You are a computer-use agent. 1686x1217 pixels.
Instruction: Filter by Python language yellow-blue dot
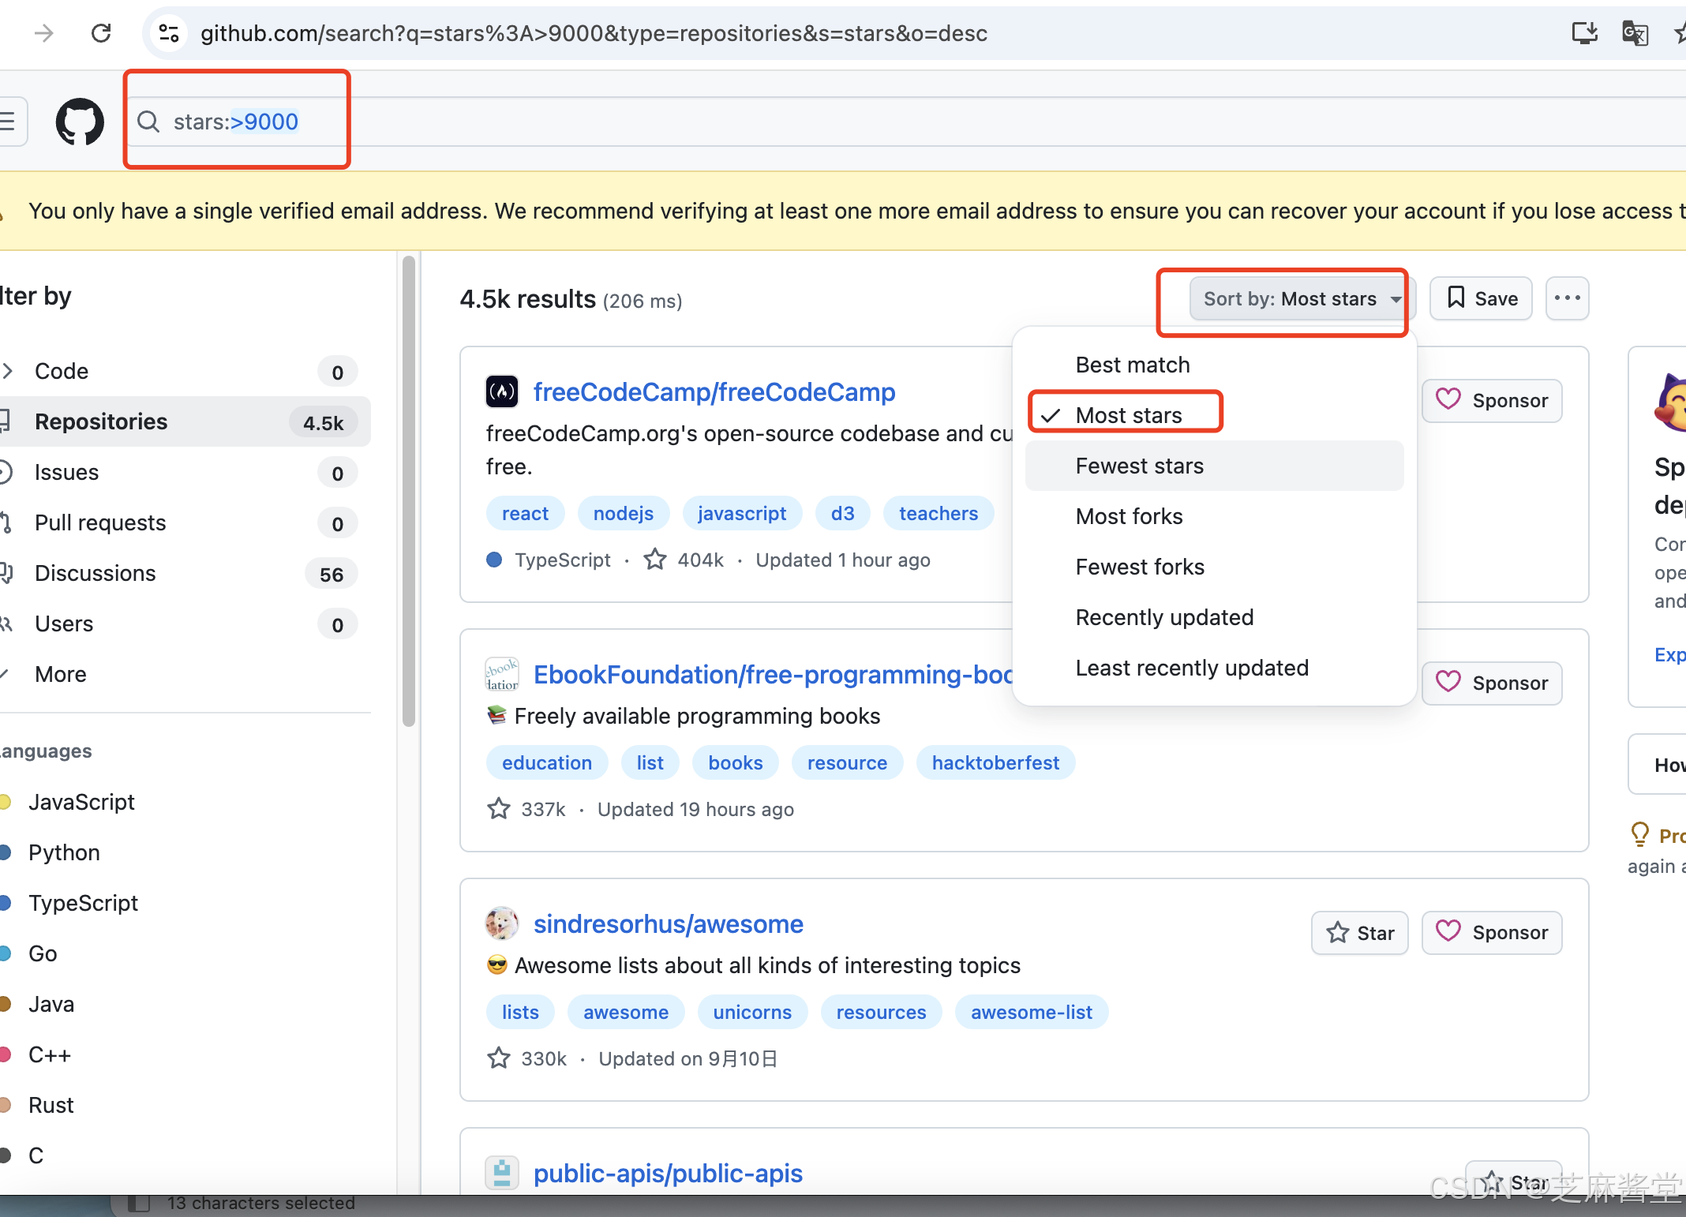coord(6,852)
